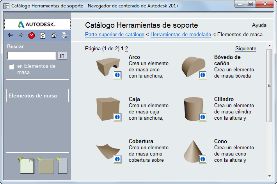Add a new tool with page icon
277x184 pixels.
coord(26,165)
